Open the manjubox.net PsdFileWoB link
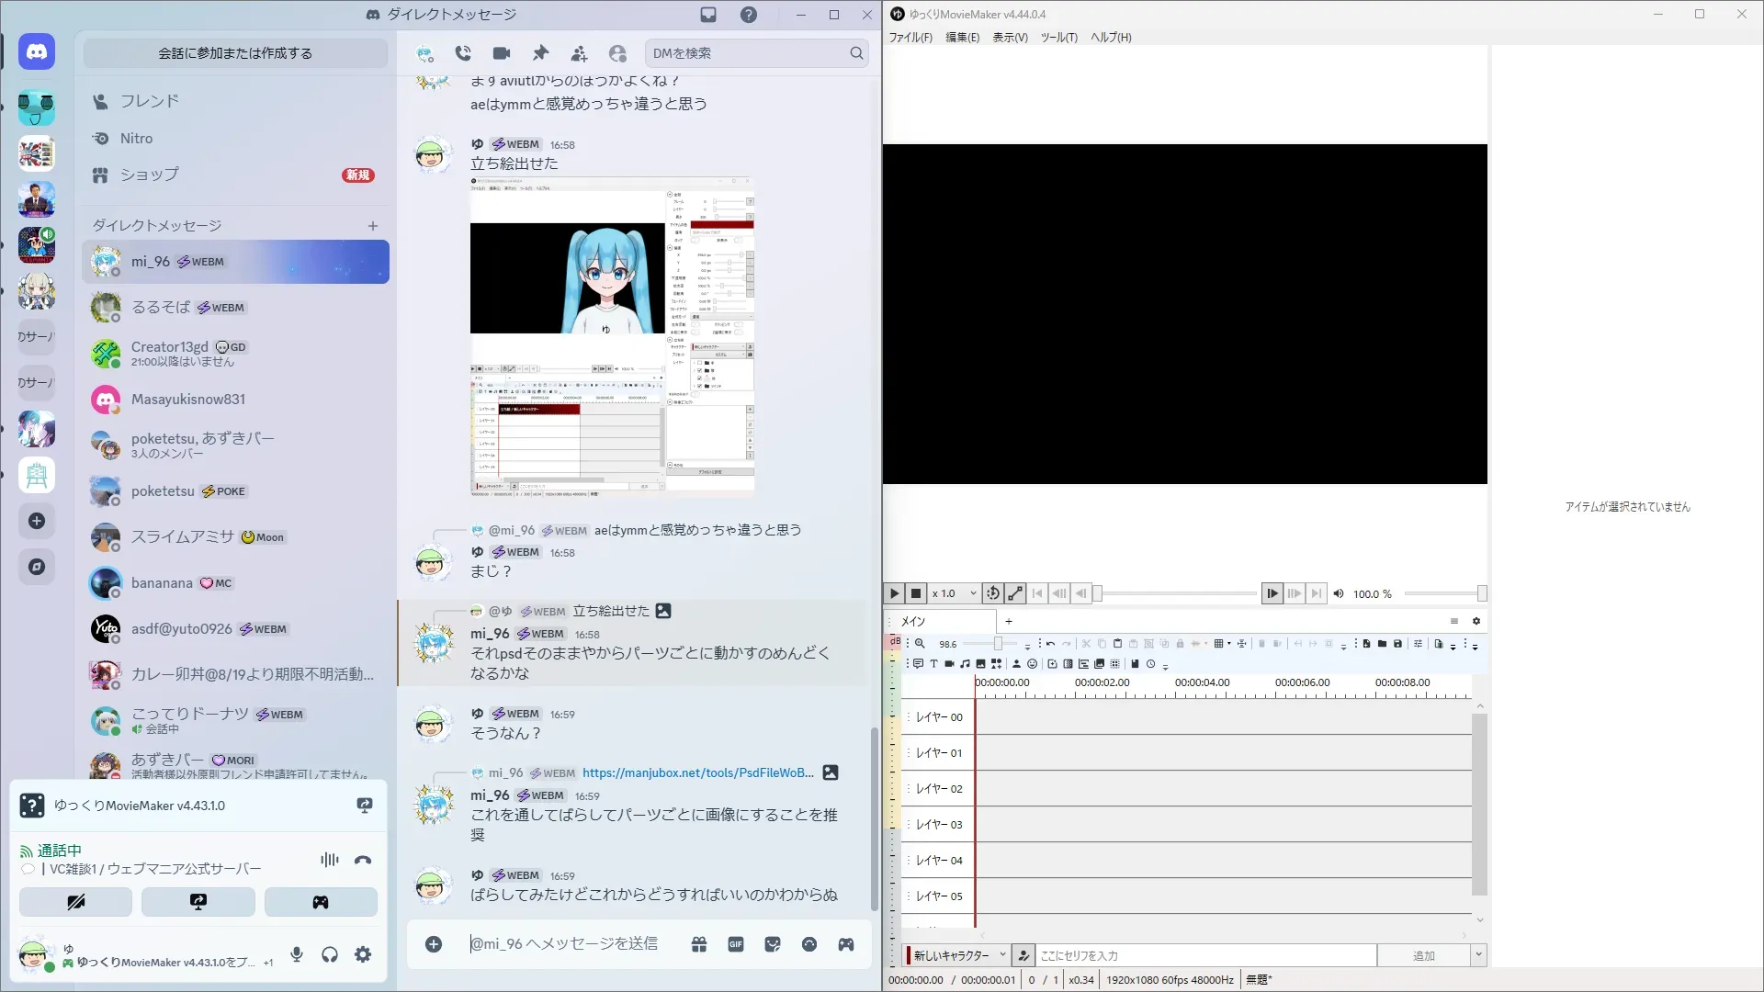The height and width of the screenshot is (992, 1764). pos(697,772)
